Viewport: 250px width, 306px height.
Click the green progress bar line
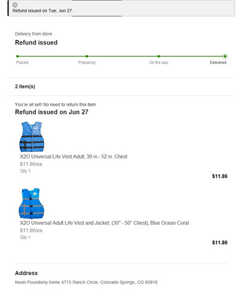click(x=121, y=56)
